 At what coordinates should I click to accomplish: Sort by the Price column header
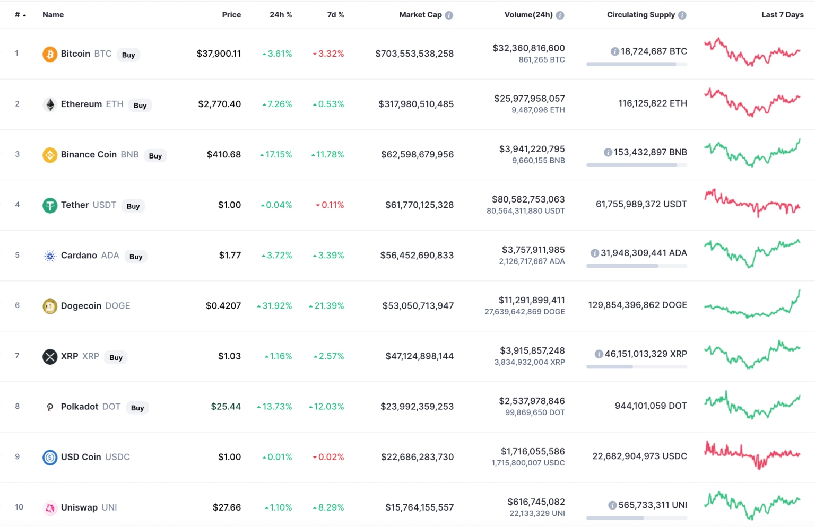coord(231,15)
